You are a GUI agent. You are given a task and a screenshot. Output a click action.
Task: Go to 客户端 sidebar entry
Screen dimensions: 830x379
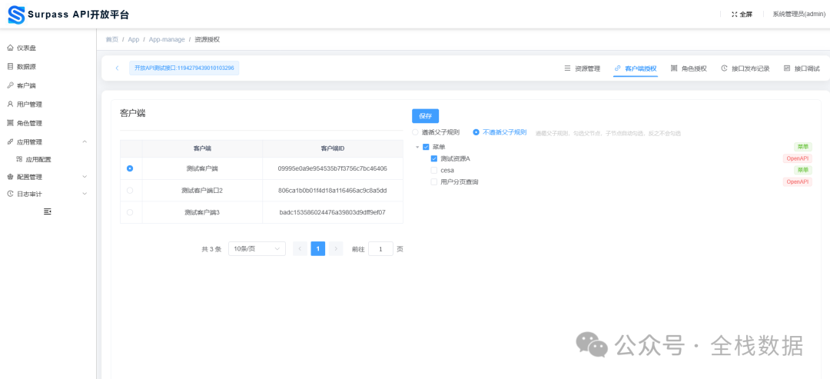point(27,85)
